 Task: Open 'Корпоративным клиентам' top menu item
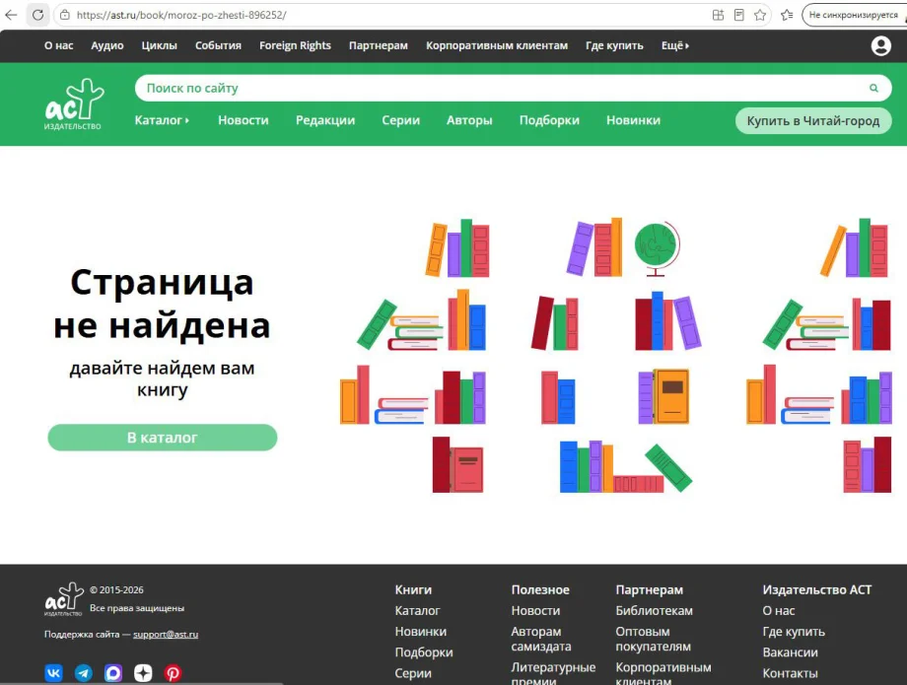pos(497,45)
